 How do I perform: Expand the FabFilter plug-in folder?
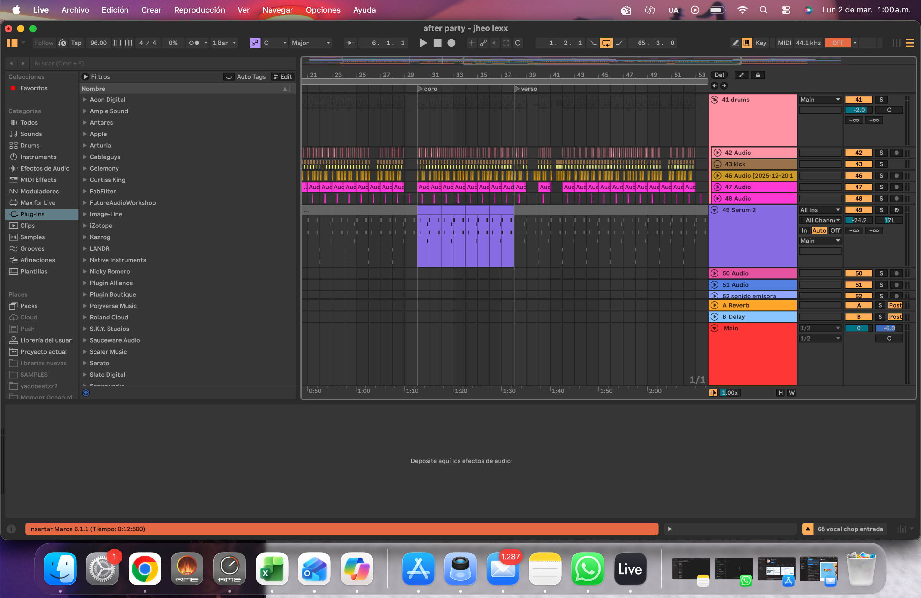point(85,192)
